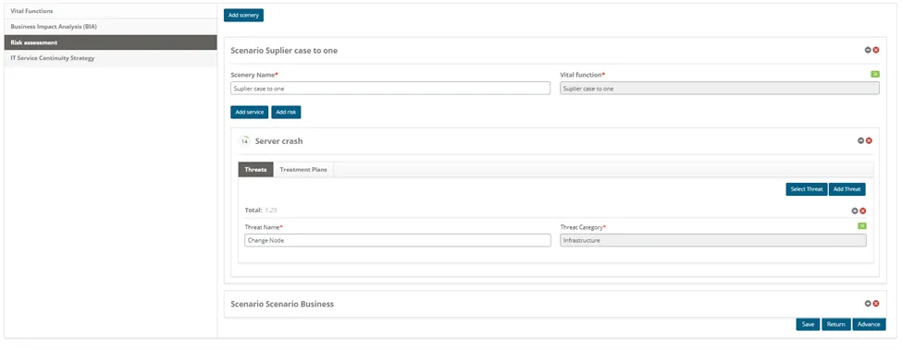This screenshot has height=350, width=902.
Task: Select the Threats tab
Action: 255,169
